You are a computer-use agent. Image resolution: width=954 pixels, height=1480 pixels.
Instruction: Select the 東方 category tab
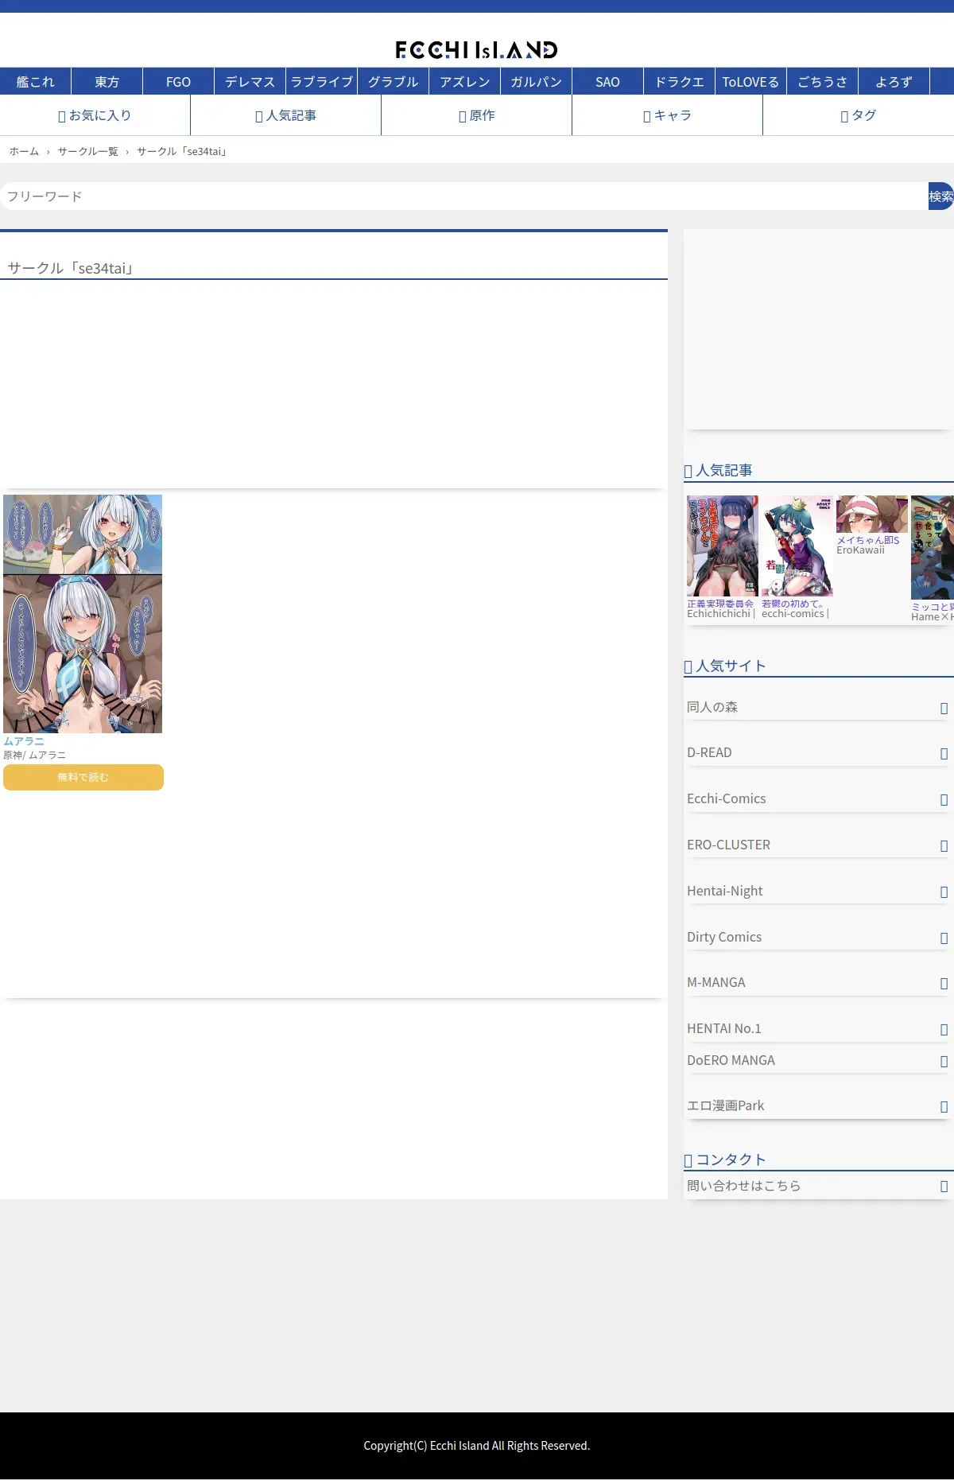pos(107,82)
